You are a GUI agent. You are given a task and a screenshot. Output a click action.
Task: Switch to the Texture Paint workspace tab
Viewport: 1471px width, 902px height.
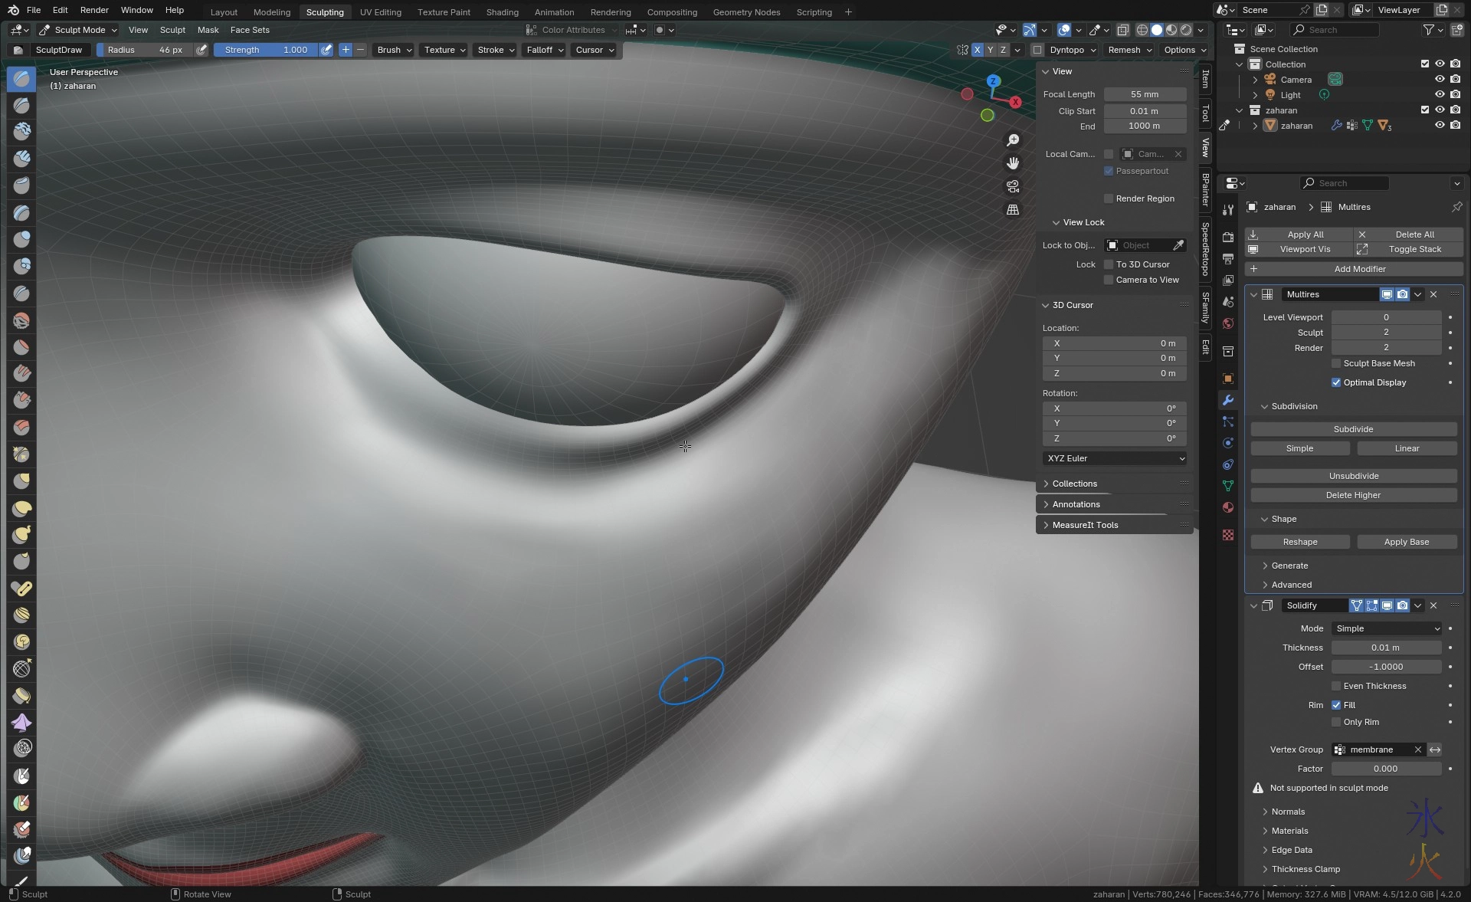tap(444, 12)
